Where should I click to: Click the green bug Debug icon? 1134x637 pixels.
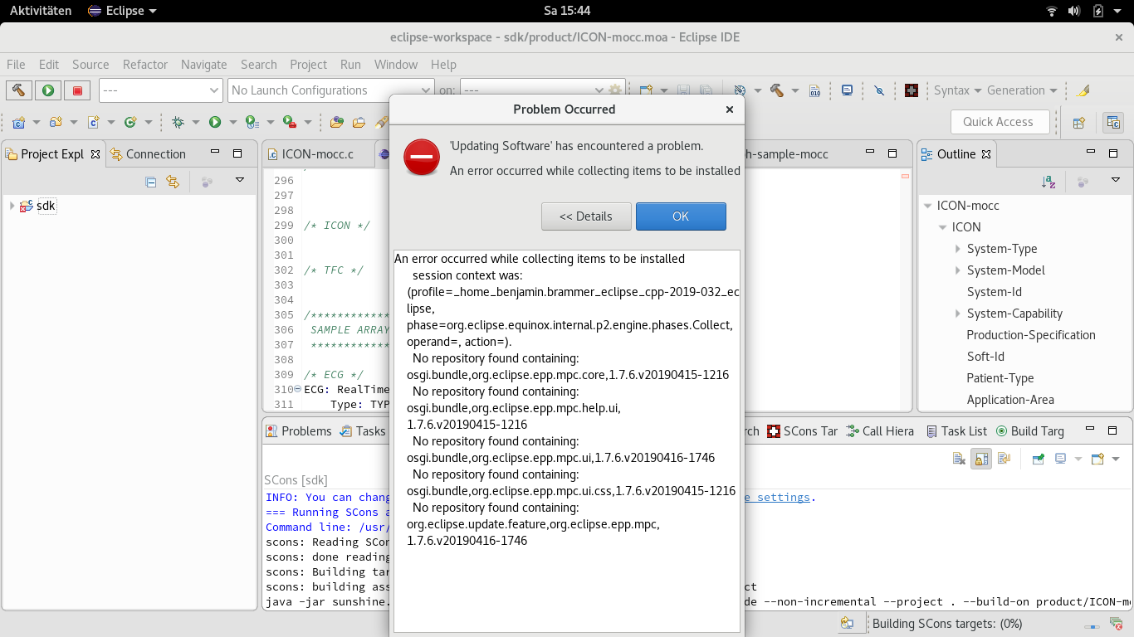(x=178, y=122)
